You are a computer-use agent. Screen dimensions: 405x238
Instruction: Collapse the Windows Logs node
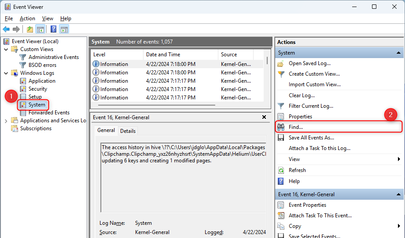click(6, 73)
